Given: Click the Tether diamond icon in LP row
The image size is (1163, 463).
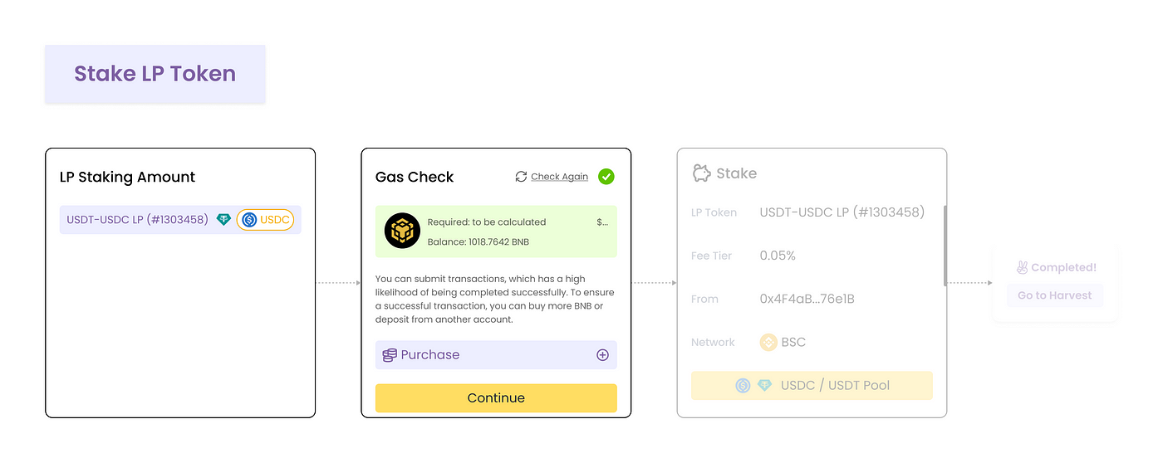Looking at the screenshot, I should [x=223, y=220].
